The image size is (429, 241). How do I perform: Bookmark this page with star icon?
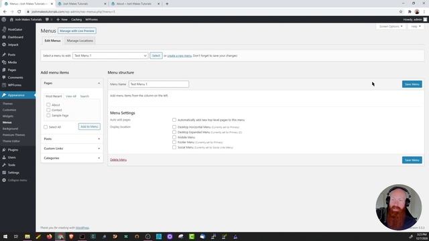(x=401, y=12)
